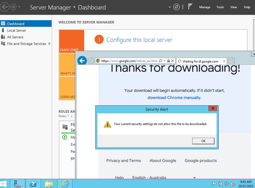Click the Server Manager forward arrow
Image resolution: width=255 pixels, height=188 pixels.
point(13,7)
